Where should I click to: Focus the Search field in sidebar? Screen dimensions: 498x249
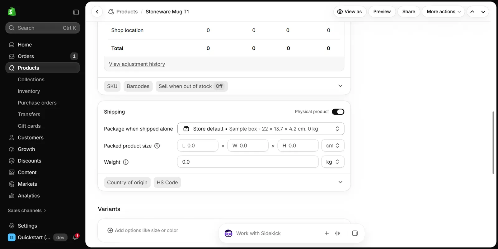tap(43, 28)
